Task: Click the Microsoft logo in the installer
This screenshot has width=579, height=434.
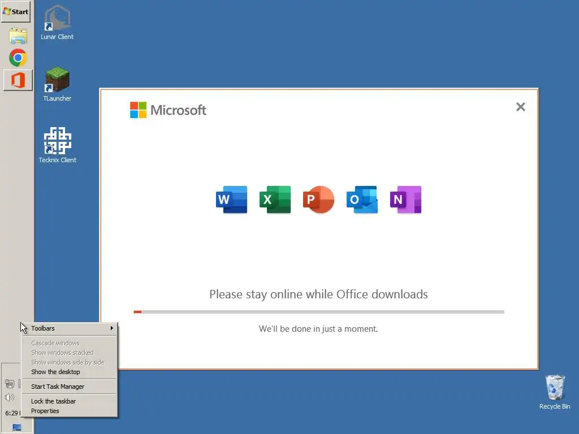Action: (x=168, y=110)
